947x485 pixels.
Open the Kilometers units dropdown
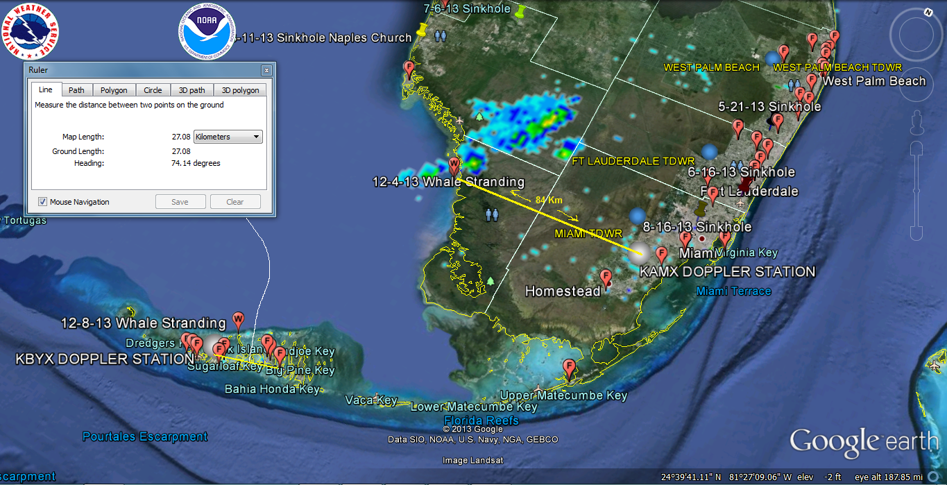coord(228,137)
